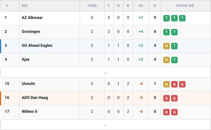Click the green T badge in Ajax row
Image resolution: width=211 pixels, height=130 pixels.
(x=175, y=60)
